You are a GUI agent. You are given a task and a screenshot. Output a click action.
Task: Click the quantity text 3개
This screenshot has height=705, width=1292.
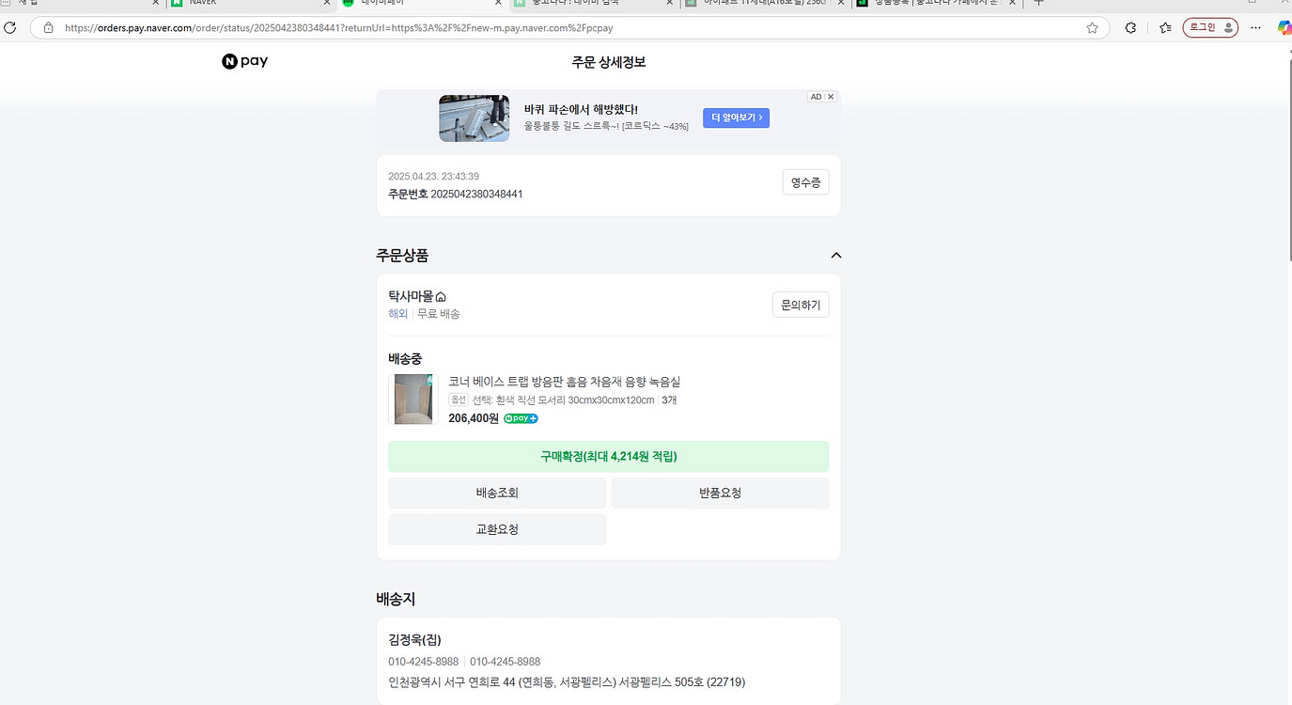670,399
